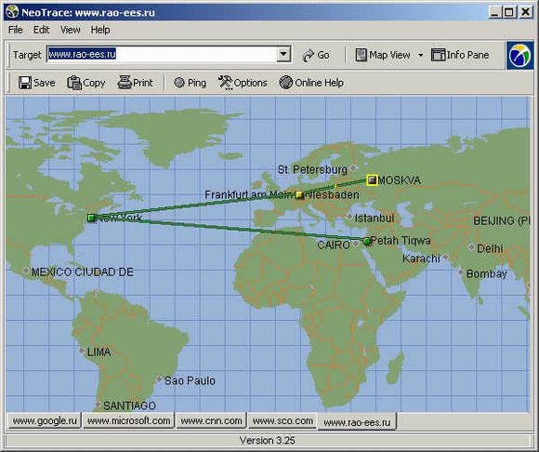Run Ping from the toolbar
Image resolution: width=539 pixels, height=452 pixels.
point(179,83)
